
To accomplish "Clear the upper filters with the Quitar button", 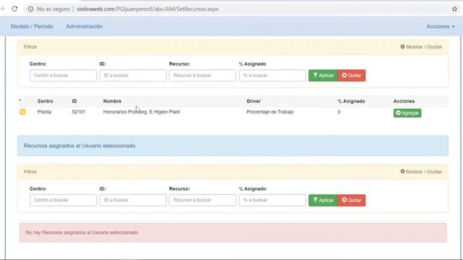I will point(352,75).
